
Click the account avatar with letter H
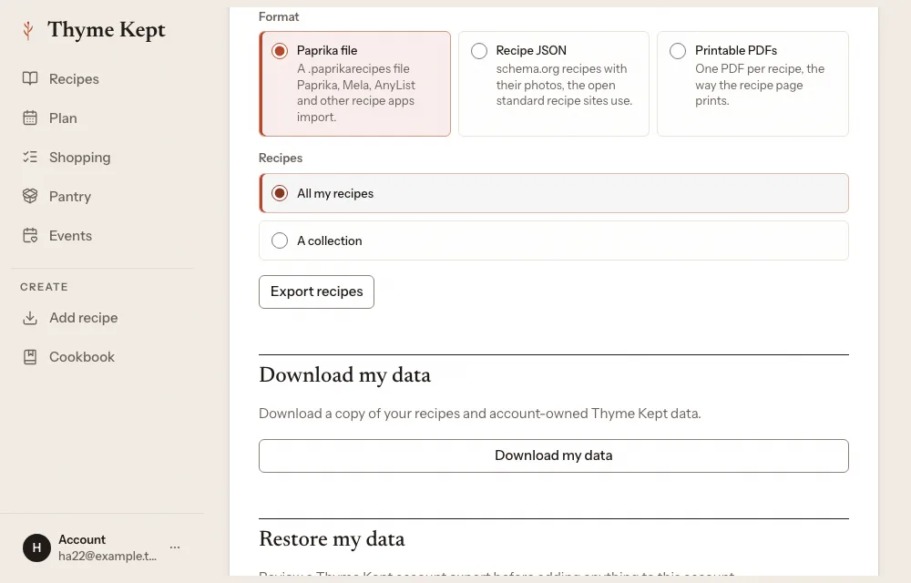pyautogui.click(x=36, y=547)
